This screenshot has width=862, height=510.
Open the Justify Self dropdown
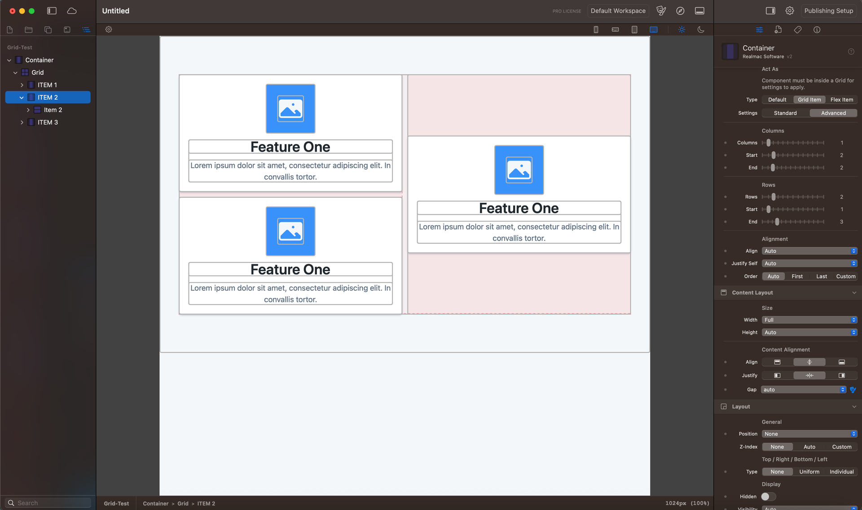pyautogui.click(x=809, y=264)
